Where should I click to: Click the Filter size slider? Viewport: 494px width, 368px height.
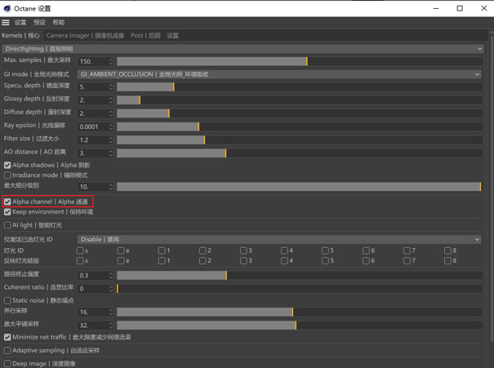click(x=300, y=140)
